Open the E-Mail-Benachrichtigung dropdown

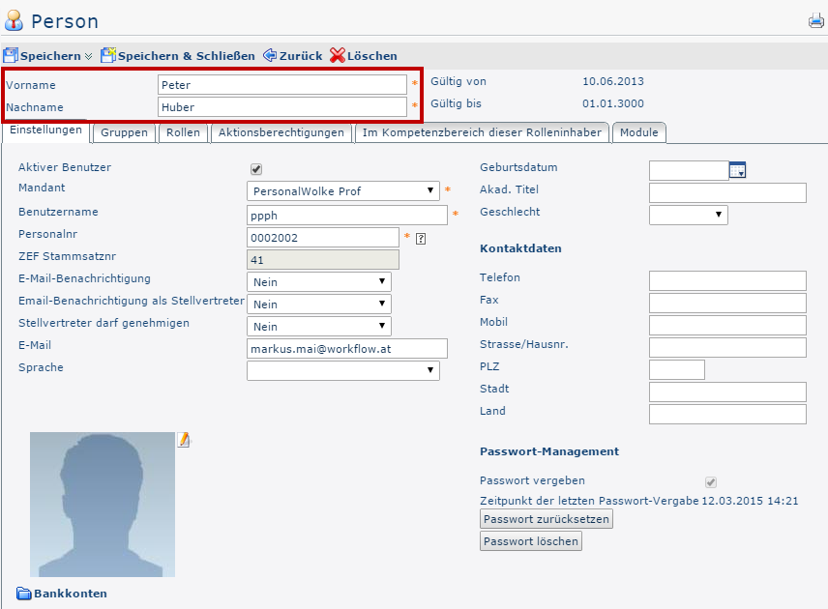coord(319,282)
